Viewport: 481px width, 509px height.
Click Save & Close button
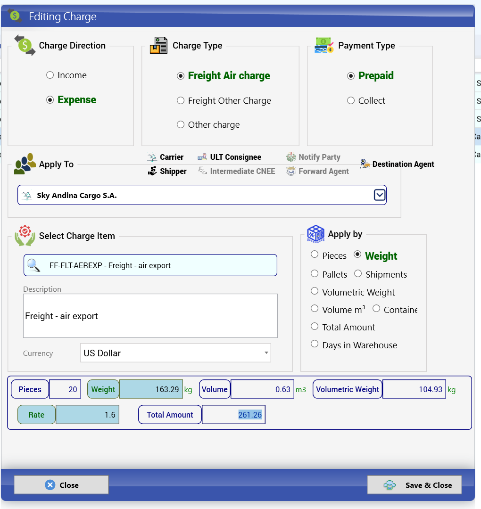click(x=415, y=485)
